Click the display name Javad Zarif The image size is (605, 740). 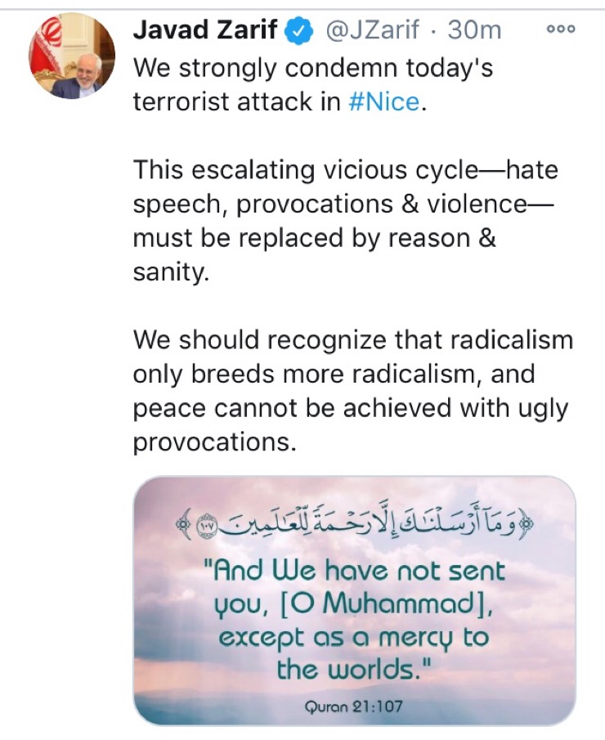205,32
